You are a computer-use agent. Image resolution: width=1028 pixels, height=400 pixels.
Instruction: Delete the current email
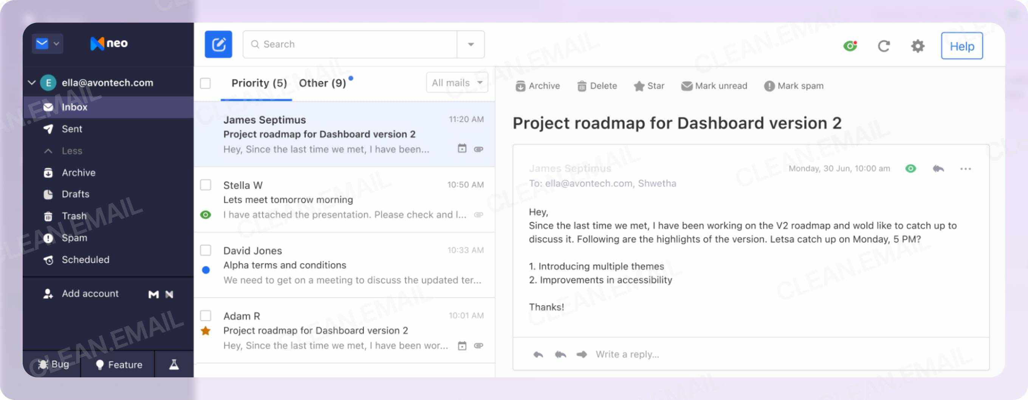point(597,86)
